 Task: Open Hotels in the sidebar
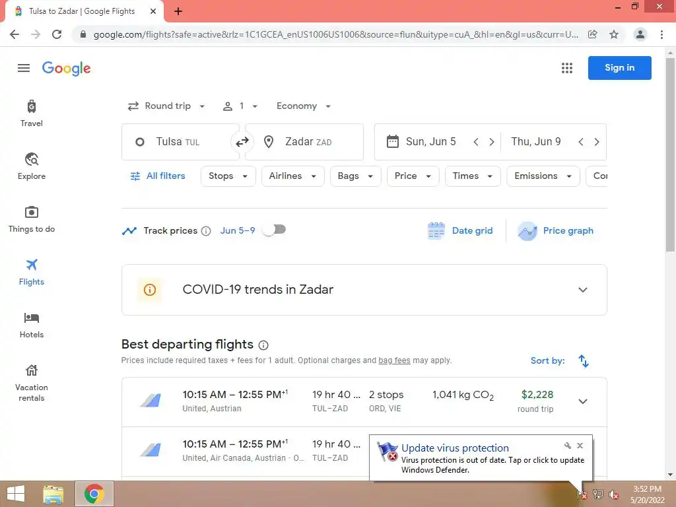(x=32, y=325)
